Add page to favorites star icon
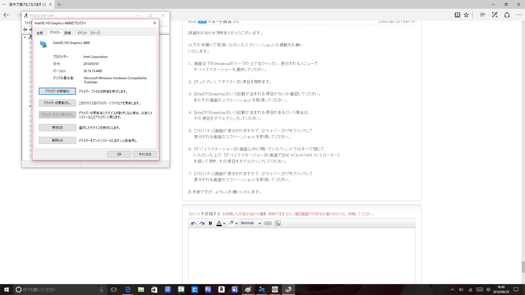Viewport: 525px width, 295px height. point(466,15)
